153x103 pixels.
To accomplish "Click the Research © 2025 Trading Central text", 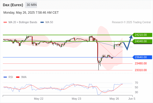I will [131, 22].
